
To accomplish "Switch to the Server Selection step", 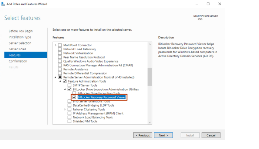I will [x=20, y=43].
